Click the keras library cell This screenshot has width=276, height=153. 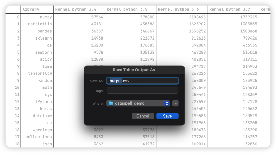46,109
